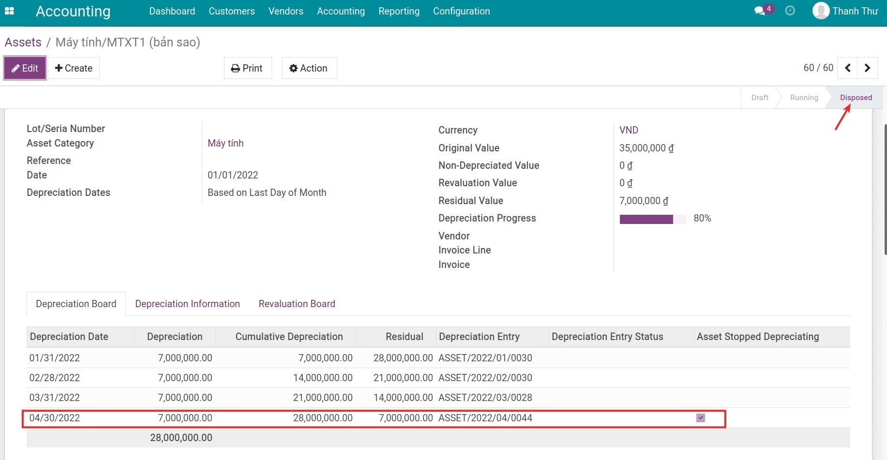Viewport: 887px width, 460px height.
Task: Select the Running status stage
Action: pyautogui.click(x=804, y=98)
